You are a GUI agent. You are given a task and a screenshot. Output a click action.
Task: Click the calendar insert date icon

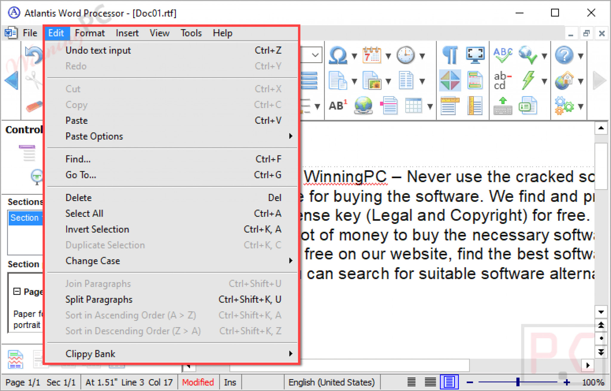pos(371,55)
